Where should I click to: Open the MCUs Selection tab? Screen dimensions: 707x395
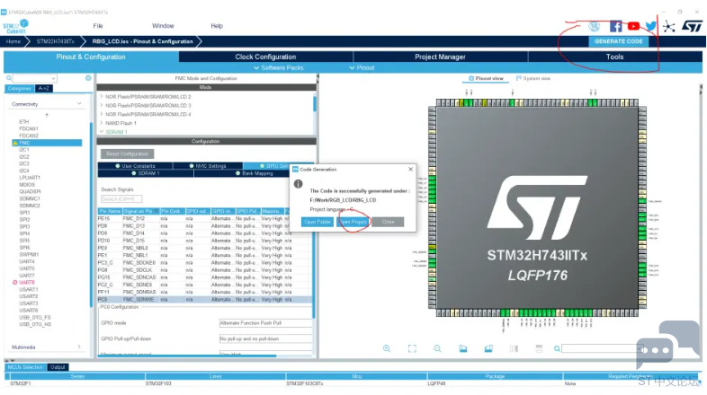coord(25,367)
